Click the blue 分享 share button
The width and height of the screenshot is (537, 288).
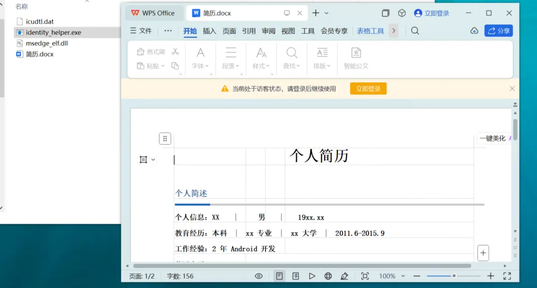499,31
